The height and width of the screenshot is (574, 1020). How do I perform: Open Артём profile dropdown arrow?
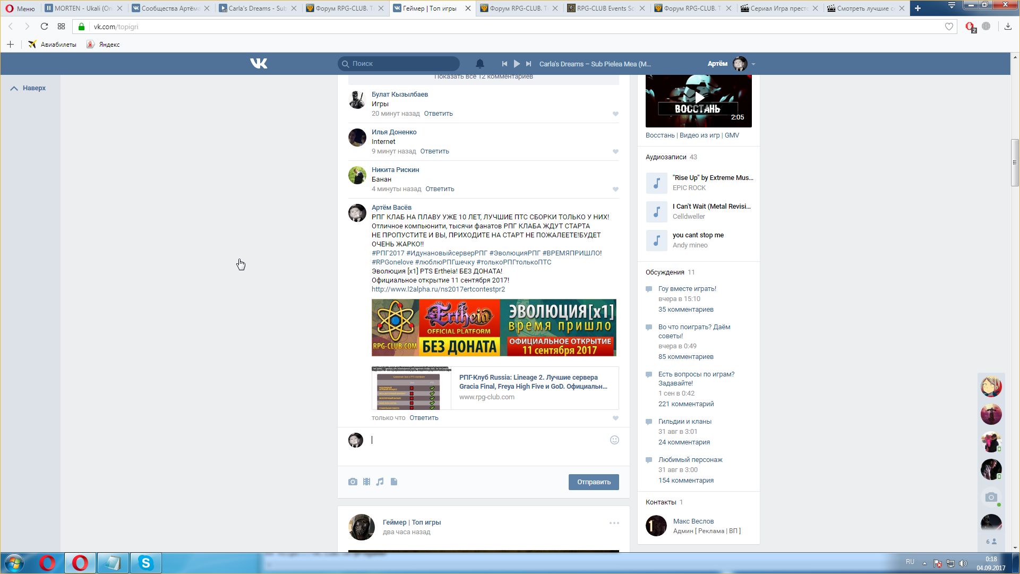[x=753, y=64]
